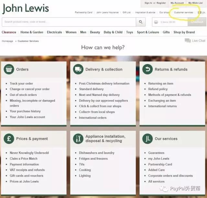
Task: Click the Sign In link
Action: pyautogui.click(x=148, y=3)
